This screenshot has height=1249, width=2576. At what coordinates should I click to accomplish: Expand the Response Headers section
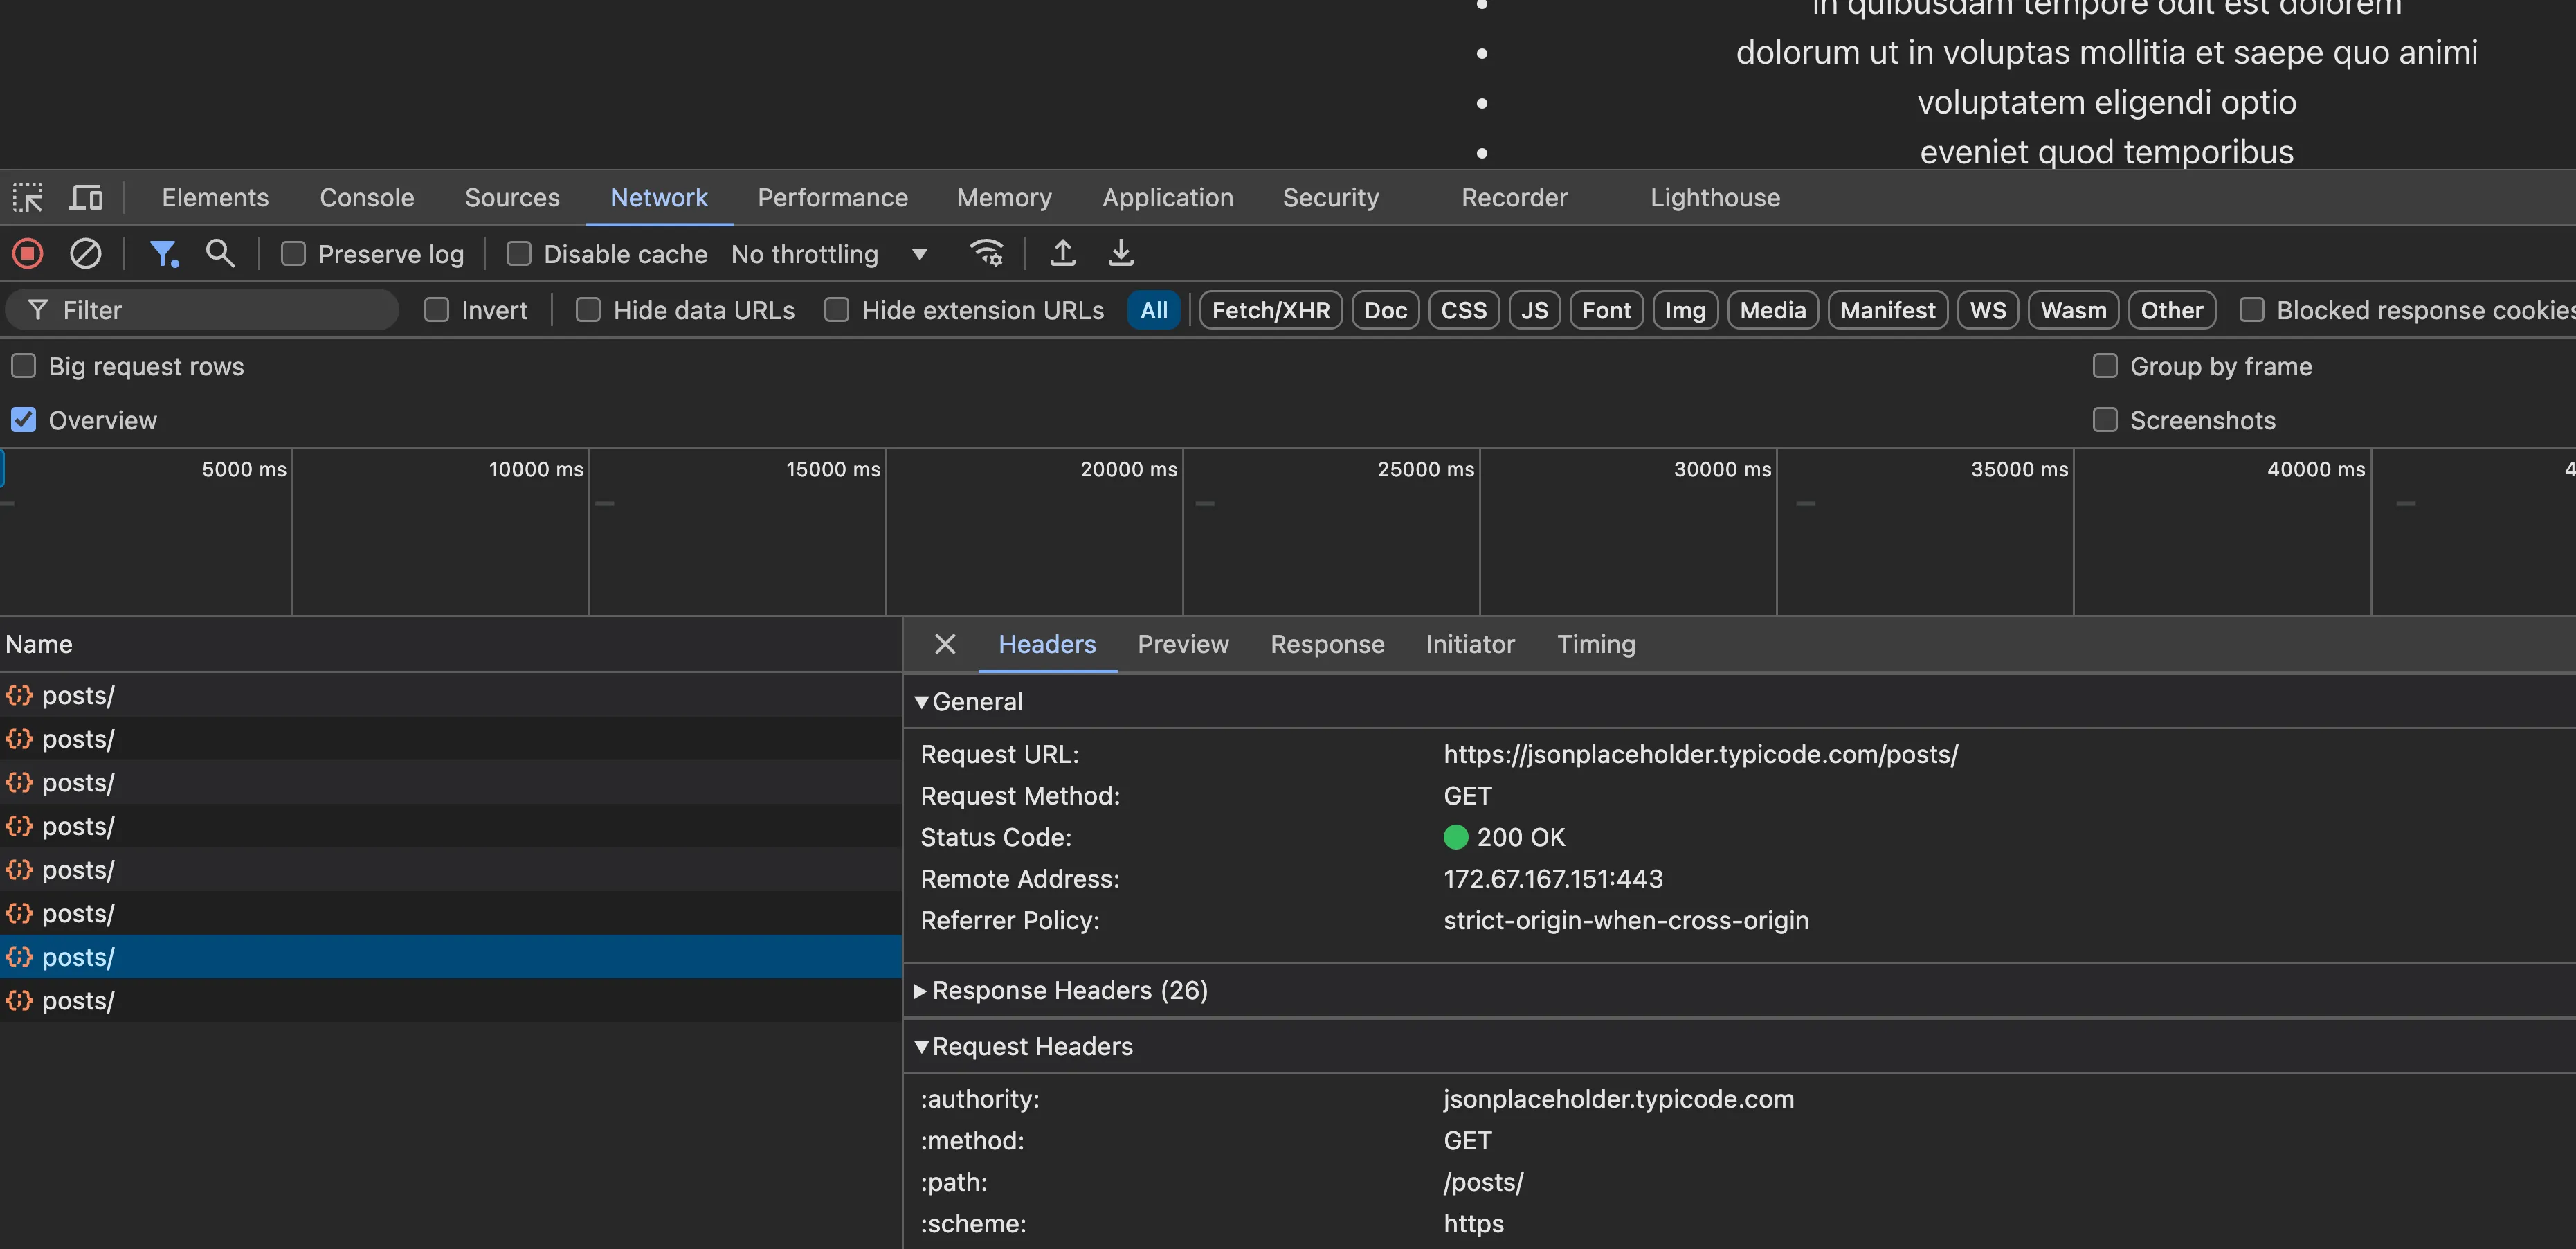click(1069, 991)
